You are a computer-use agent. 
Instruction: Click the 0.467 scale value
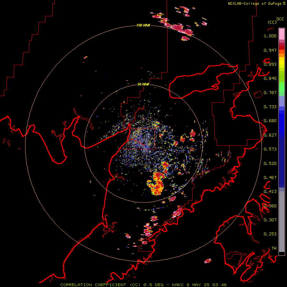270,178
